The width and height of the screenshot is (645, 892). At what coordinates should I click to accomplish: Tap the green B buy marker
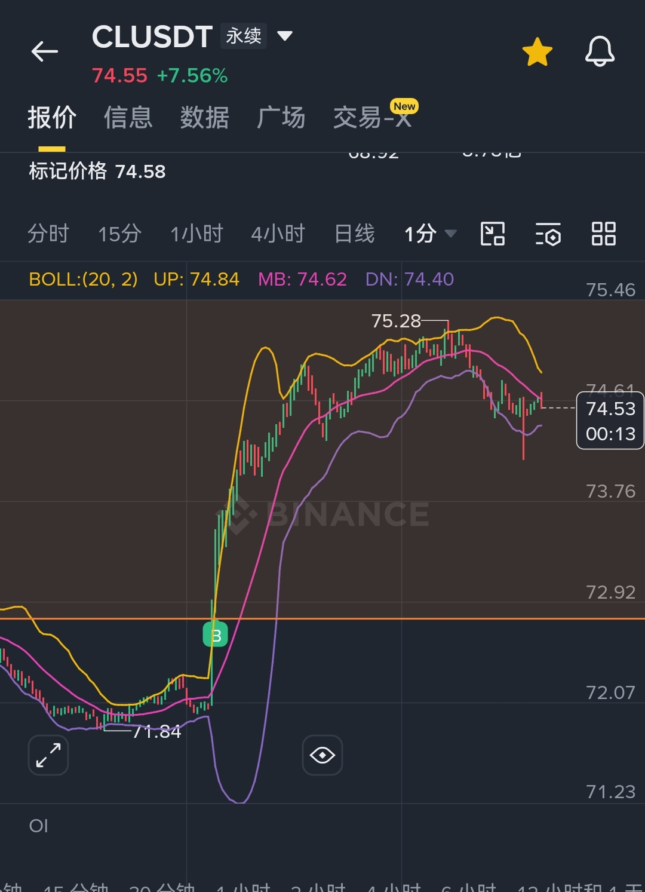pyautogui.click(x=216, y=634)
